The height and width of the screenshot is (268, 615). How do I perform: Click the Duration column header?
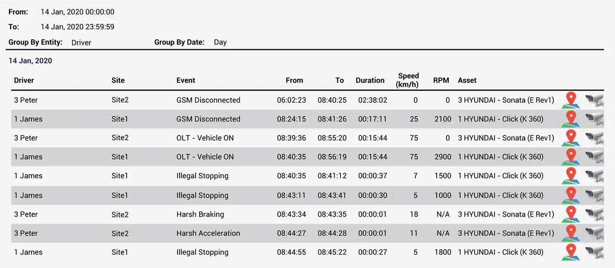pyautogui.click(x=370, y=80)
